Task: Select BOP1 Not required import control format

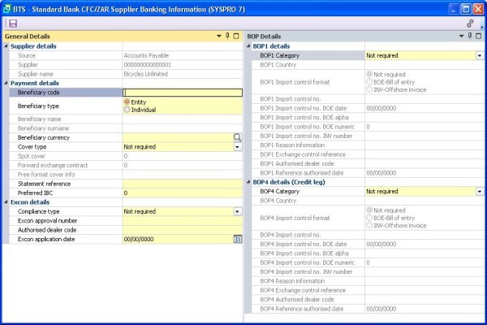Action: tap(369, 74)
